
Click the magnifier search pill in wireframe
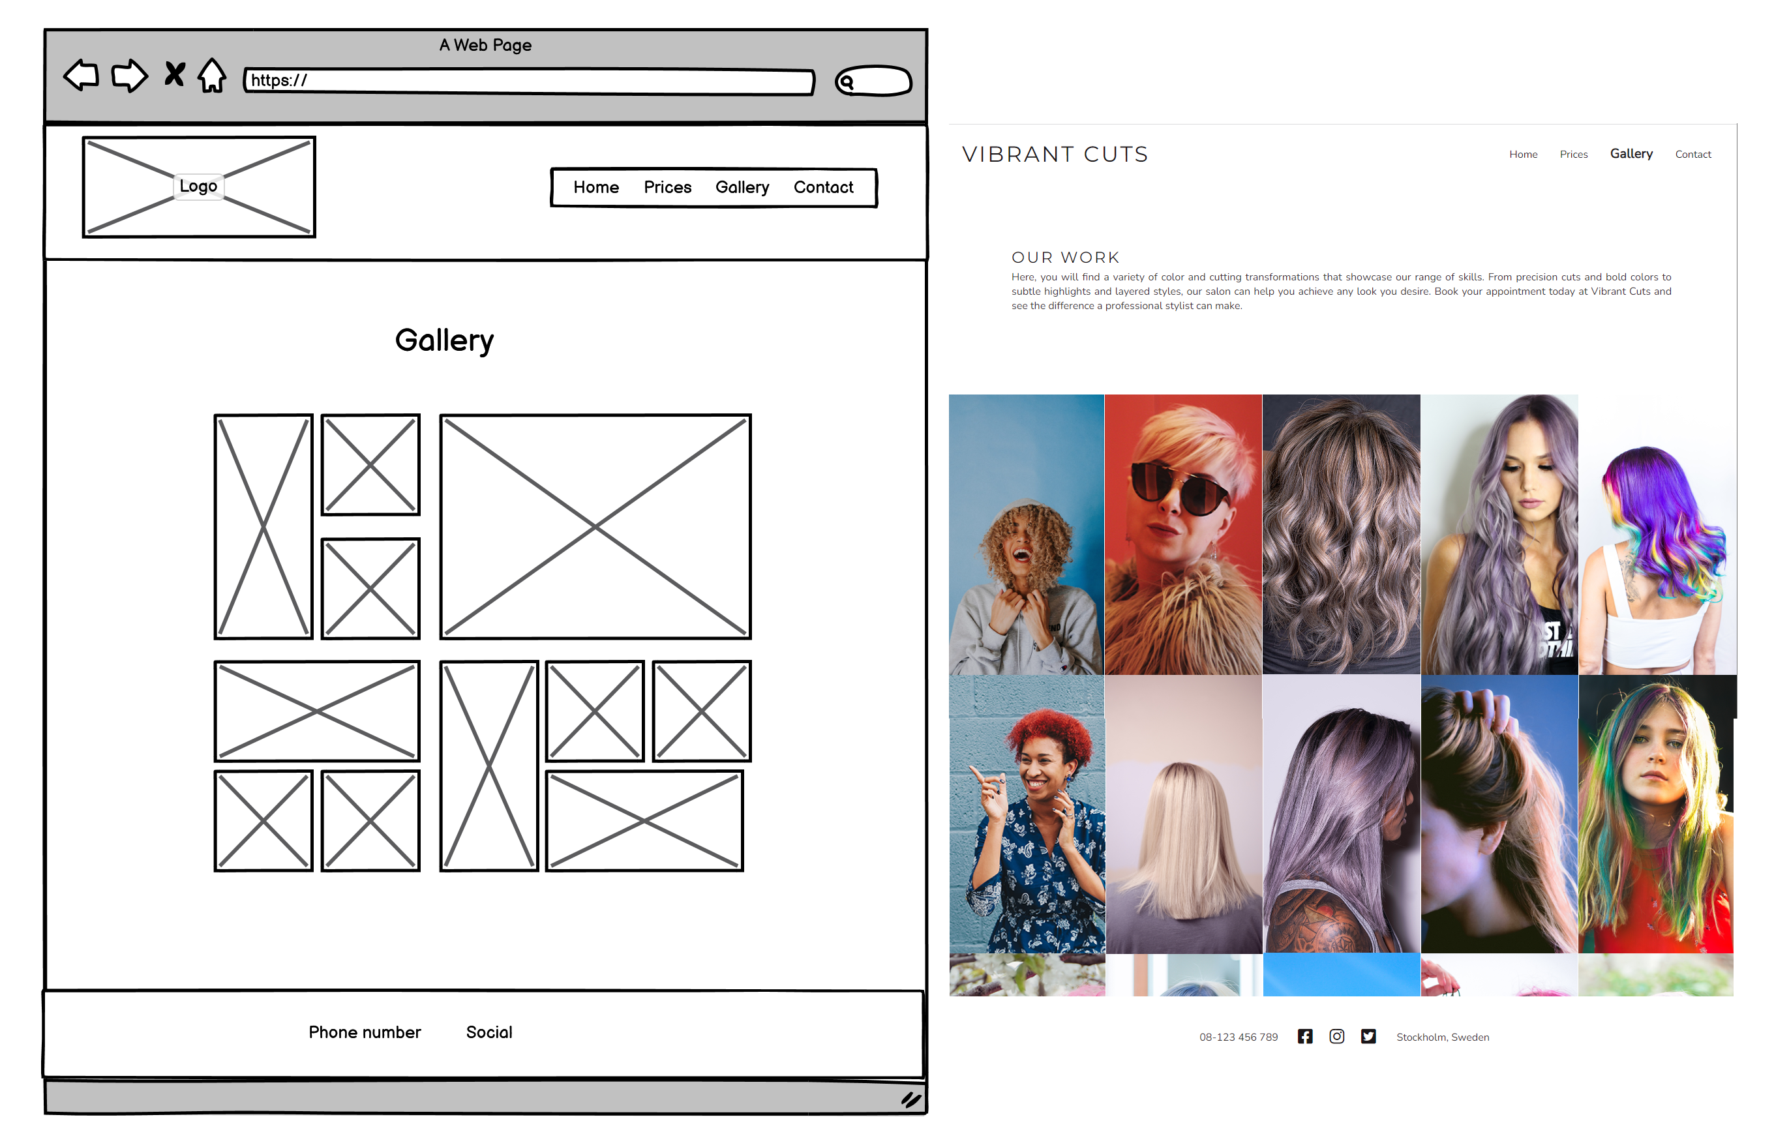[874, 81]
